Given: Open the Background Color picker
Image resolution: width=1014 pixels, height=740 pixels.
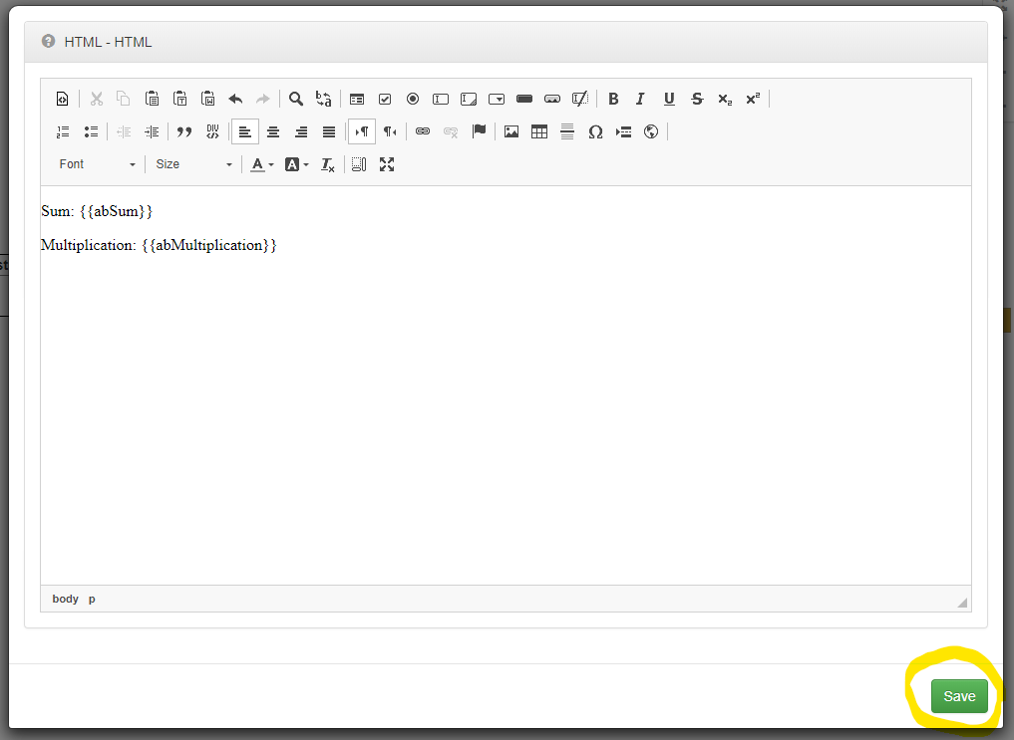Looking at the screenshot, I should pos(297,164).
